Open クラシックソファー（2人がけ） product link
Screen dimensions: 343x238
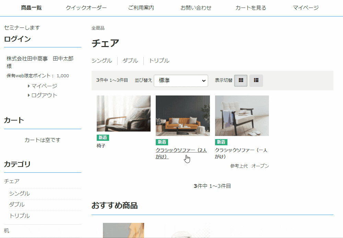coord(181,153)
